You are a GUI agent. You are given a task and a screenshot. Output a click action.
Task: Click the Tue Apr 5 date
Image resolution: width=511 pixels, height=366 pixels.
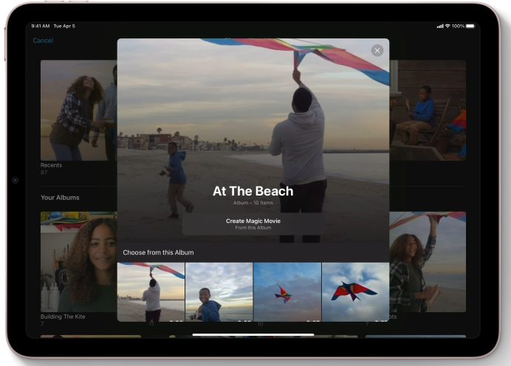(64, 26)
